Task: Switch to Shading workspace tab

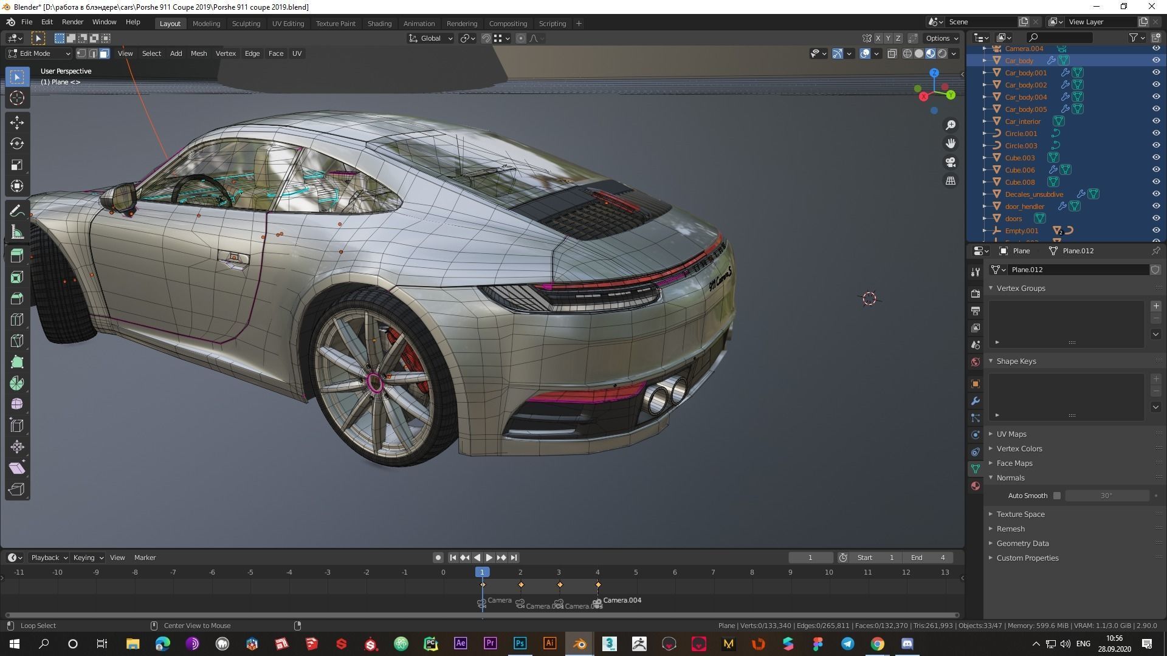Action: click(379, 24)
